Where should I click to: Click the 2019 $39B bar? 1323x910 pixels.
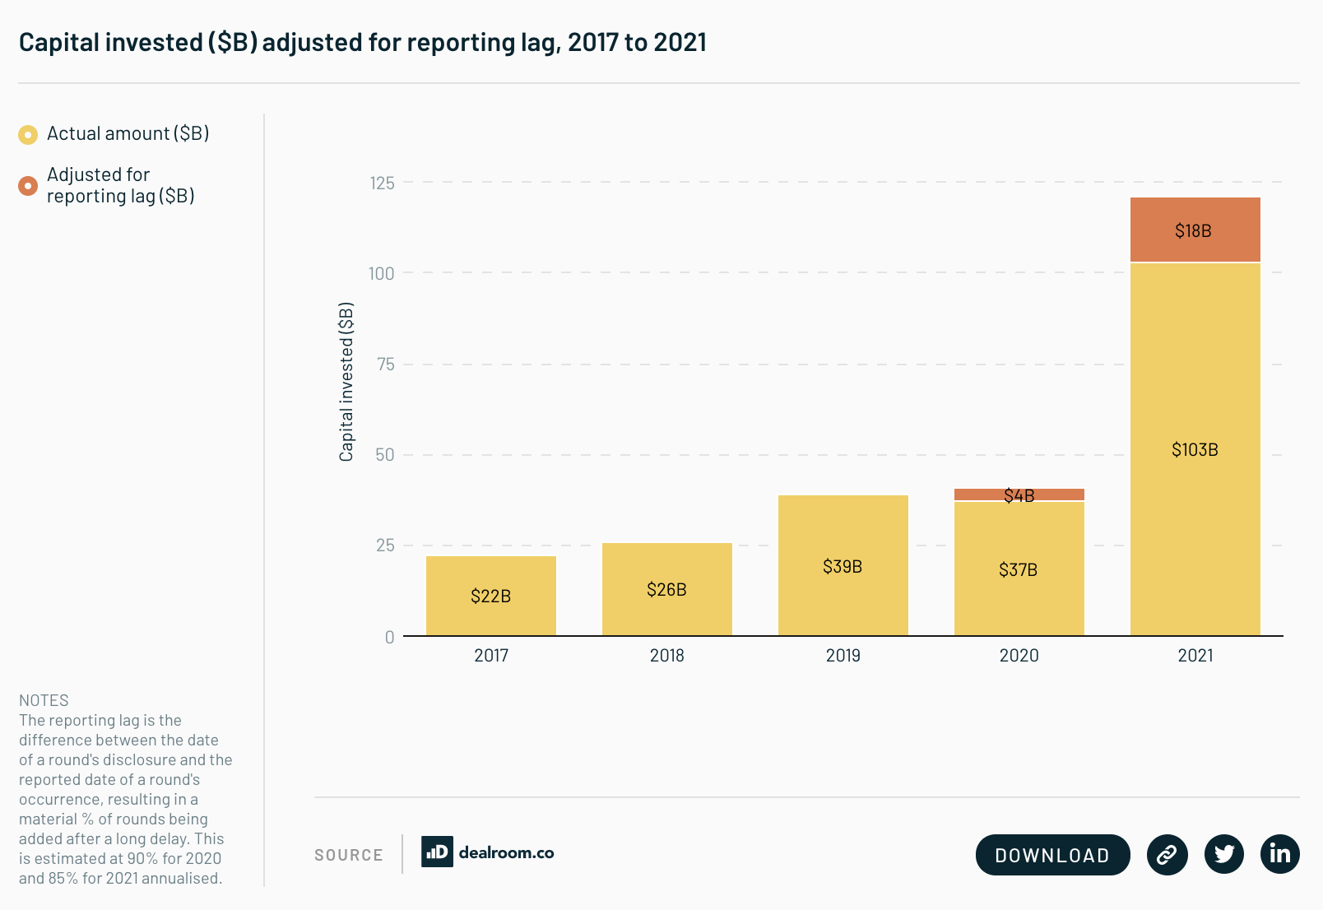pos(843,565)
